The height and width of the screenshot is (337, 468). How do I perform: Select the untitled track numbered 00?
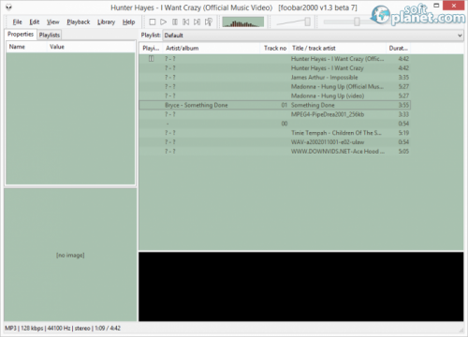point(274,124)
